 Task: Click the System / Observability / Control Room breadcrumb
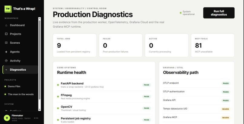click(80, 8)
